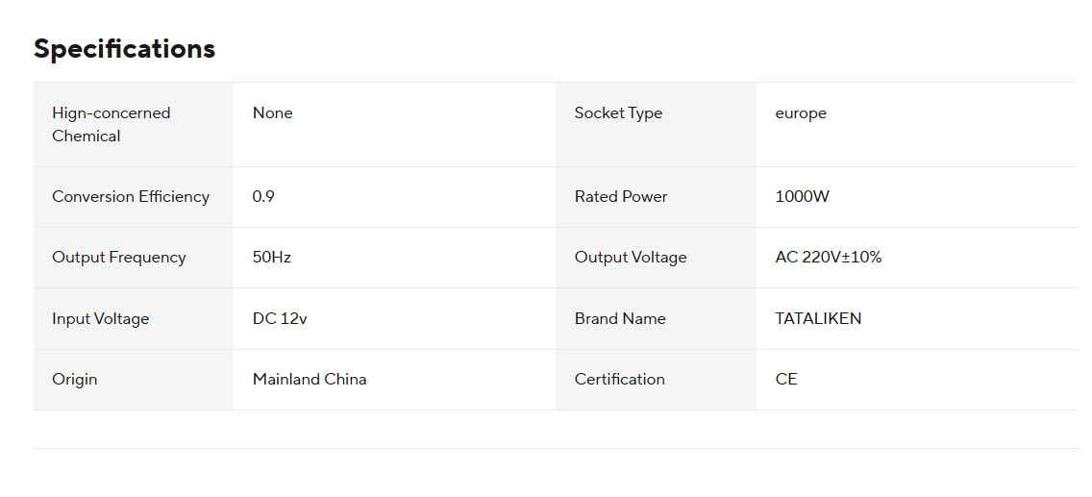The image size is (1092, 497).
Task: Select the Output Voltage label
Action: coord(631,258)
